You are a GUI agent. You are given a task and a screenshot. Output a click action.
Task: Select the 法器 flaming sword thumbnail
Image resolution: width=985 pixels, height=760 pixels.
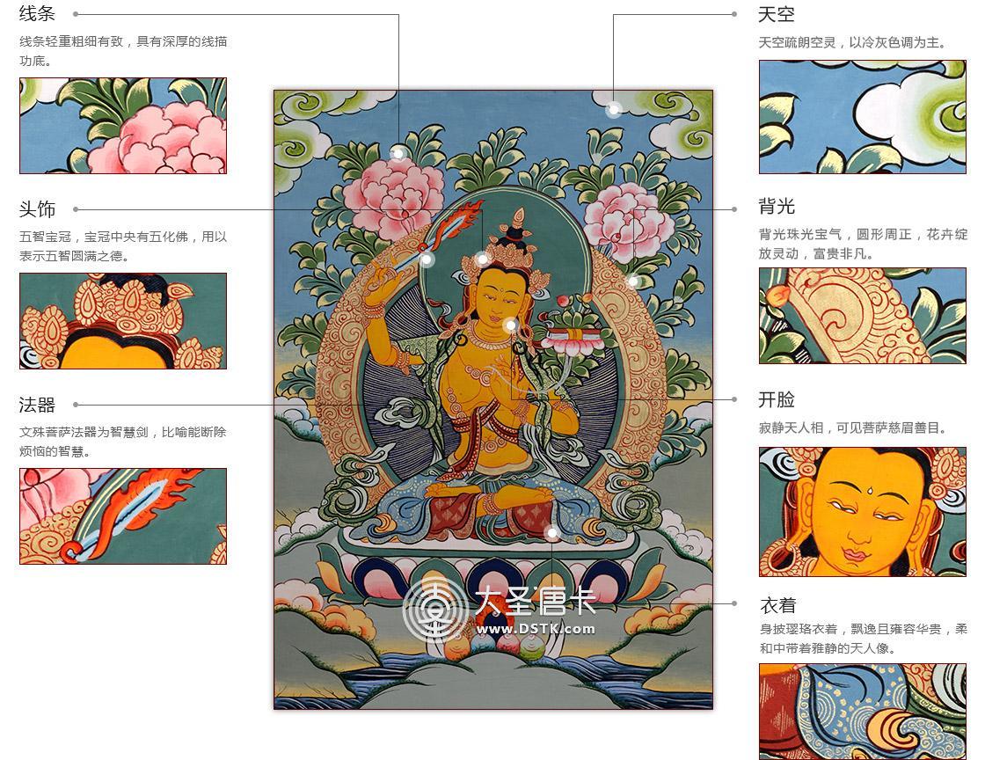pos(123,516)
